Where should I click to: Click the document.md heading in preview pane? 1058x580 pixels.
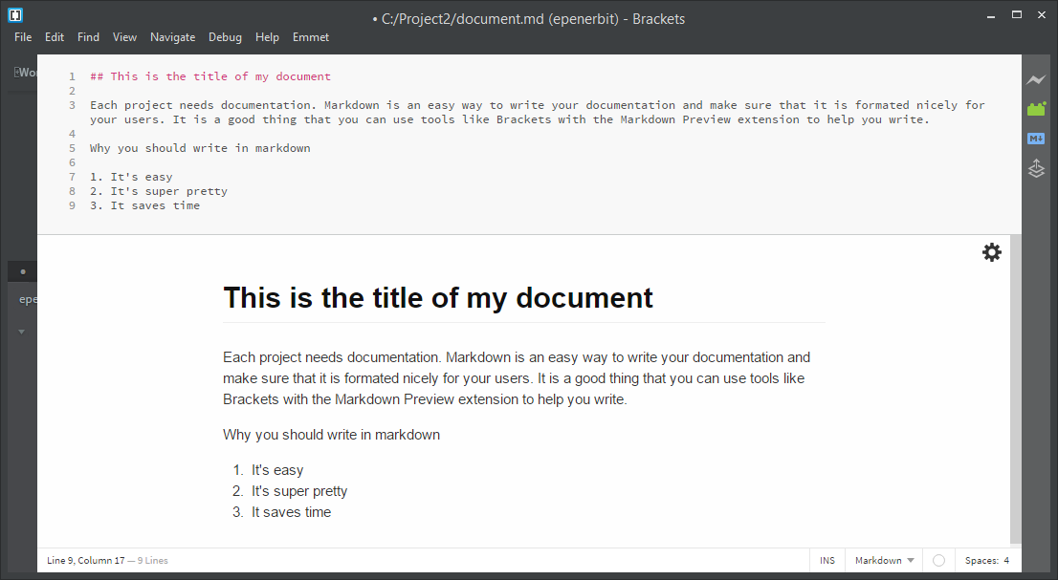(437, 297)
